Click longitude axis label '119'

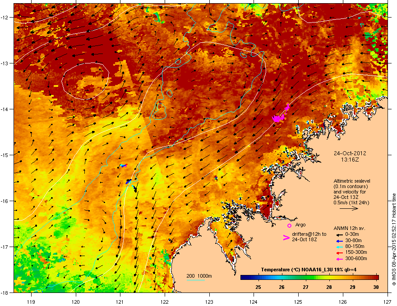(31, 302)
